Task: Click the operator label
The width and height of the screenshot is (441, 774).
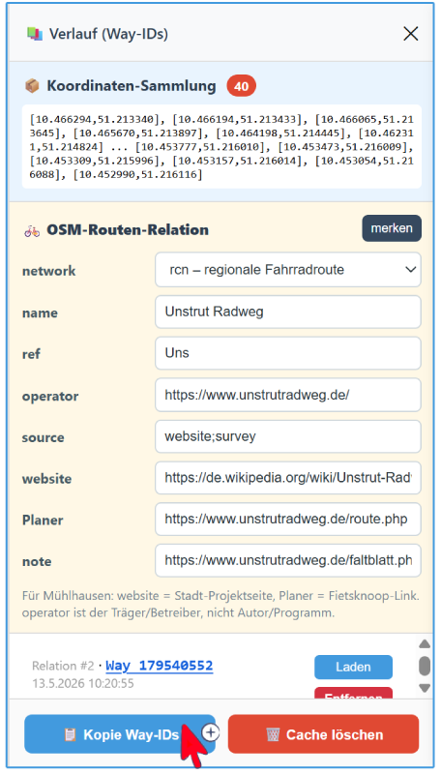Action: click(x=50, y=396)
